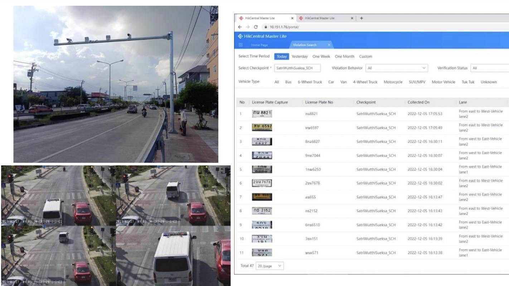Close the Violation Search tab with X
The height and width of the screenshot is (286, 509).
click(x=329, y=45)
